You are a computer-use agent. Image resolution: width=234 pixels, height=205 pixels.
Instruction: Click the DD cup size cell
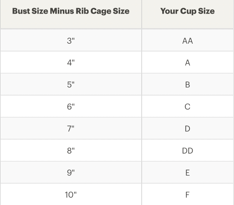click(187, 150)
